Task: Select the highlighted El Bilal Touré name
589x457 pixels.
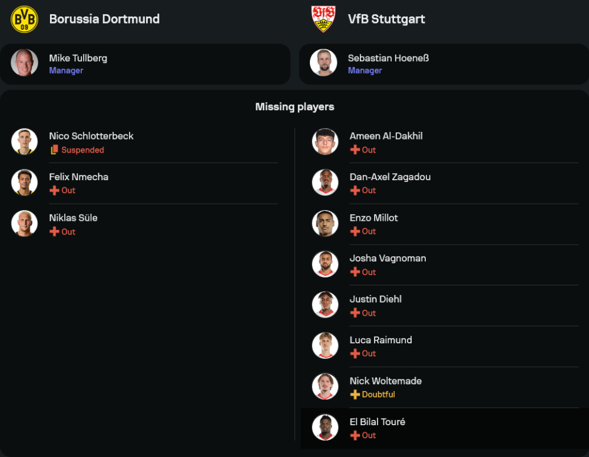Action: pyautogui.click(x=377, y=422)
